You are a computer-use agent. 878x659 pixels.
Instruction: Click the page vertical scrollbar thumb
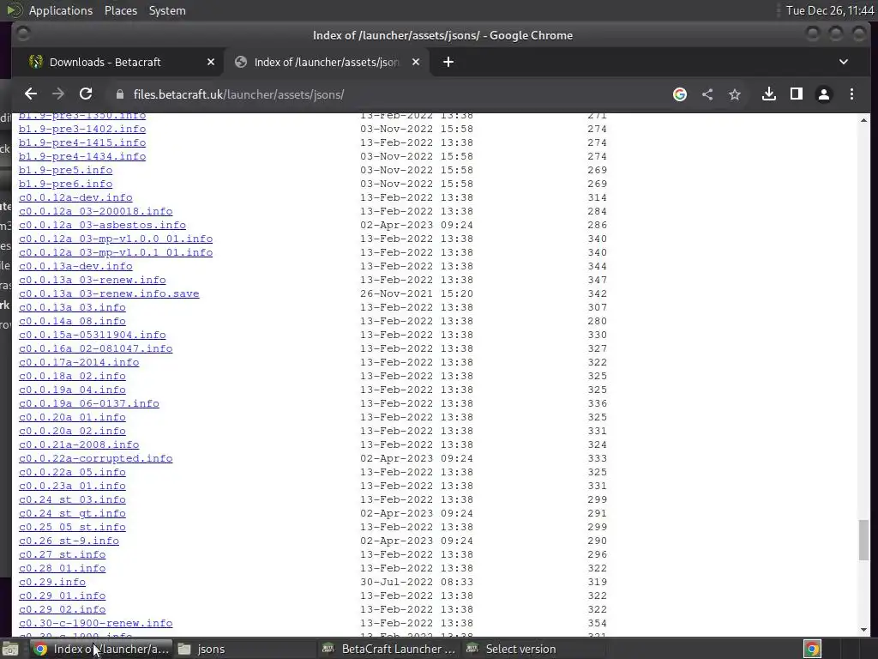[x=864, y=540]
